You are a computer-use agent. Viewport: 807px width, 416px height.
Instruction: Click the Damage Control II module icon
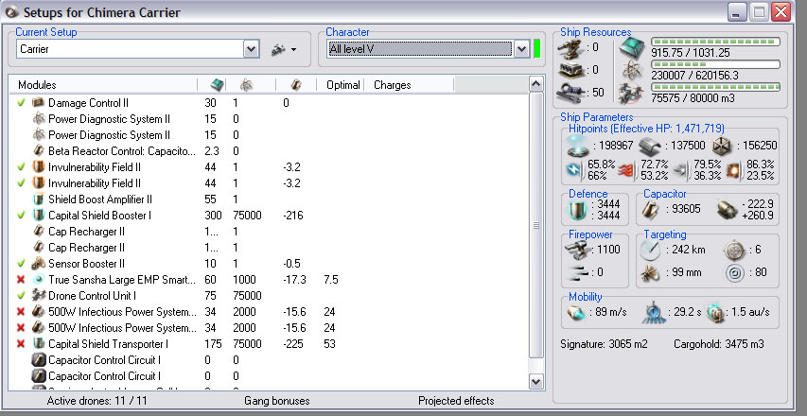[39, 103]
